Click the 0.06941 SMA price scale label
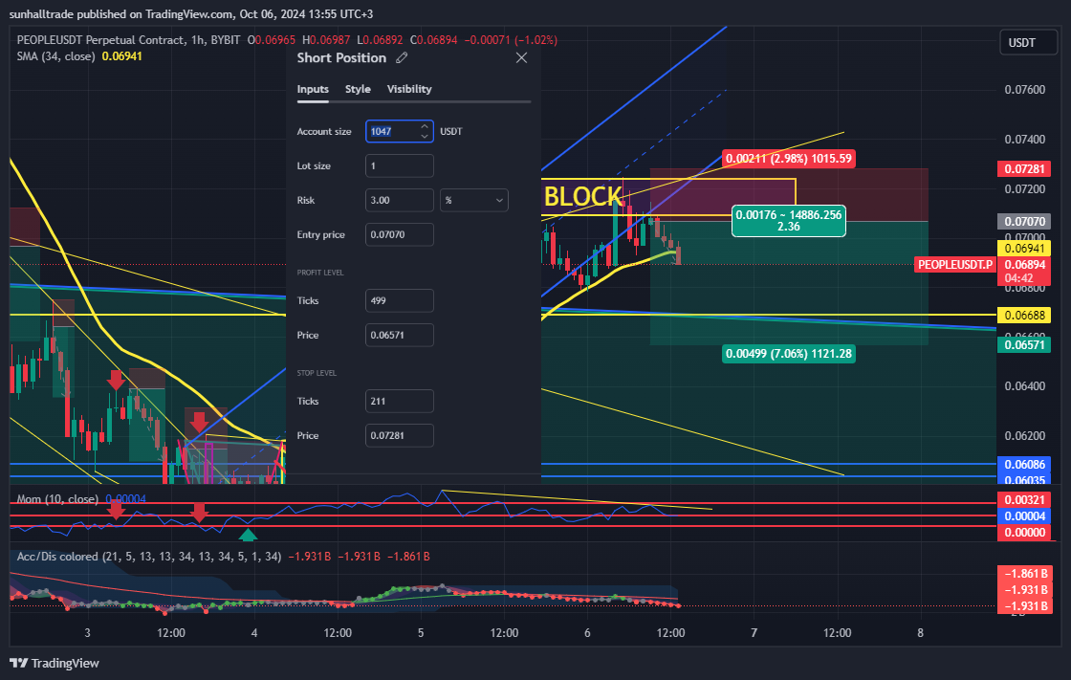 pos(1024,248)
